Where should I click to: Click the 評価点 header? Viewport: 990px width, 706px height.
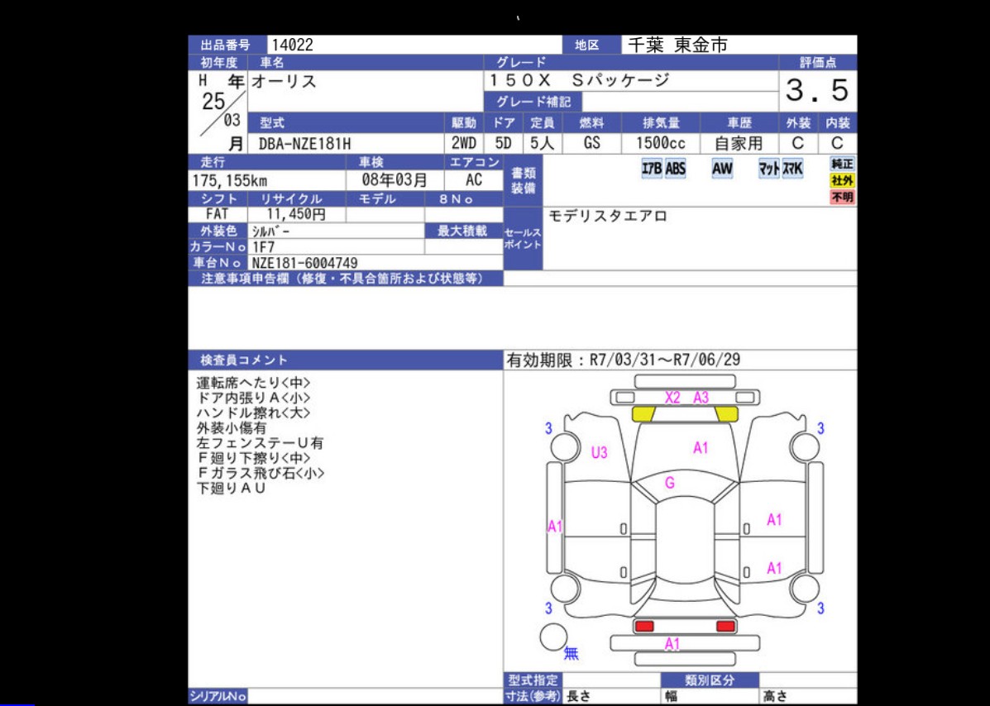click(818, 63)
